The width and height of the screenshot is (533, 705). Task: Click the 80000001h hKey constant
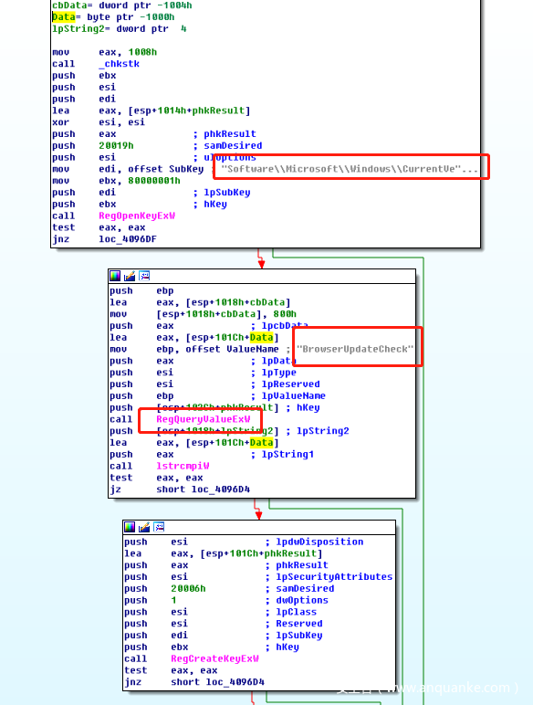point(154,181)
